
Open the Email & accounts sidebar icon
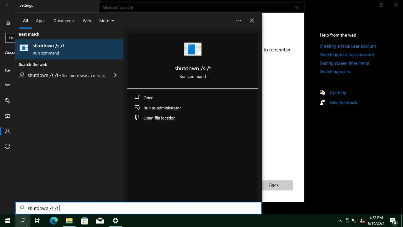(x=8, y=86)
